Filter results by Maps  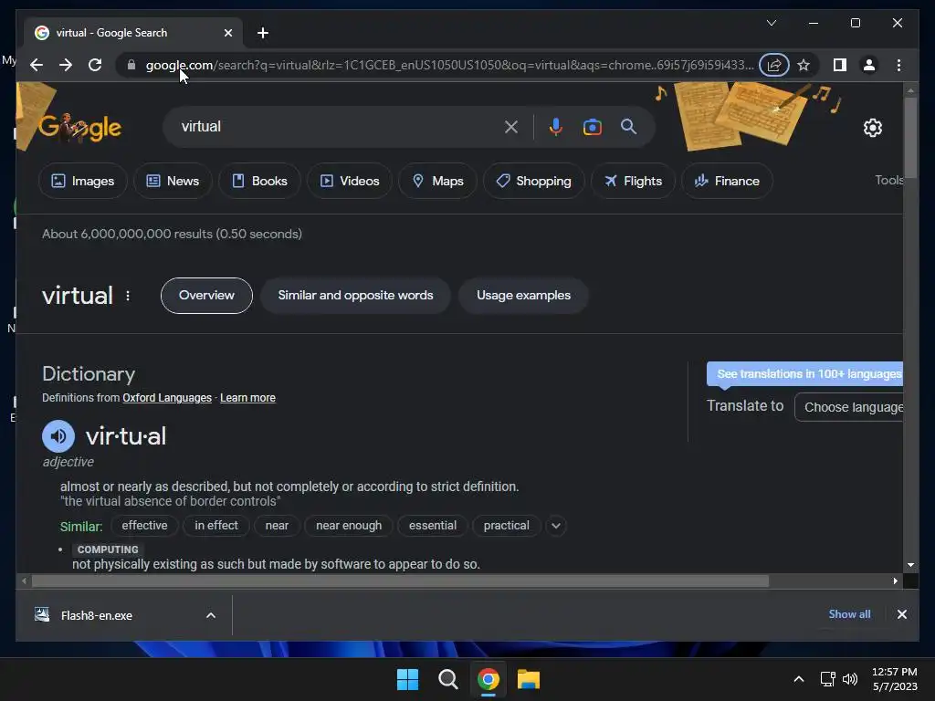coord(437,181)
